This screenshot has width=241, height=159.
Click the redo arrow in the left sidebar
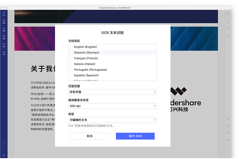point(4,148)
